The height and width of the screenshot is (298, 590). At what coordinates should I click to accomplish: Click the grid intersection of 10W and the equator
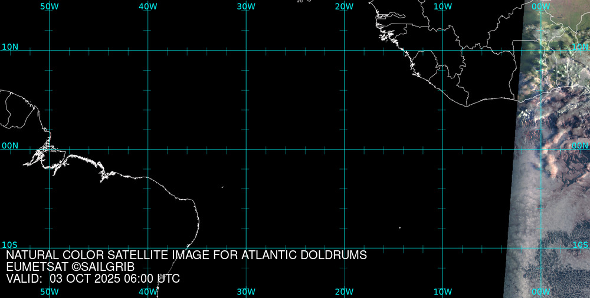[x=442, y=149]
